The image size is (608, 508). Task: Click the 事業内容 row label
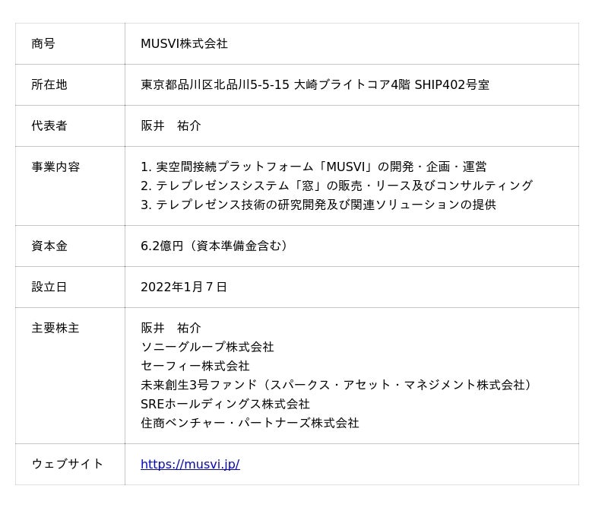[55, 167]
